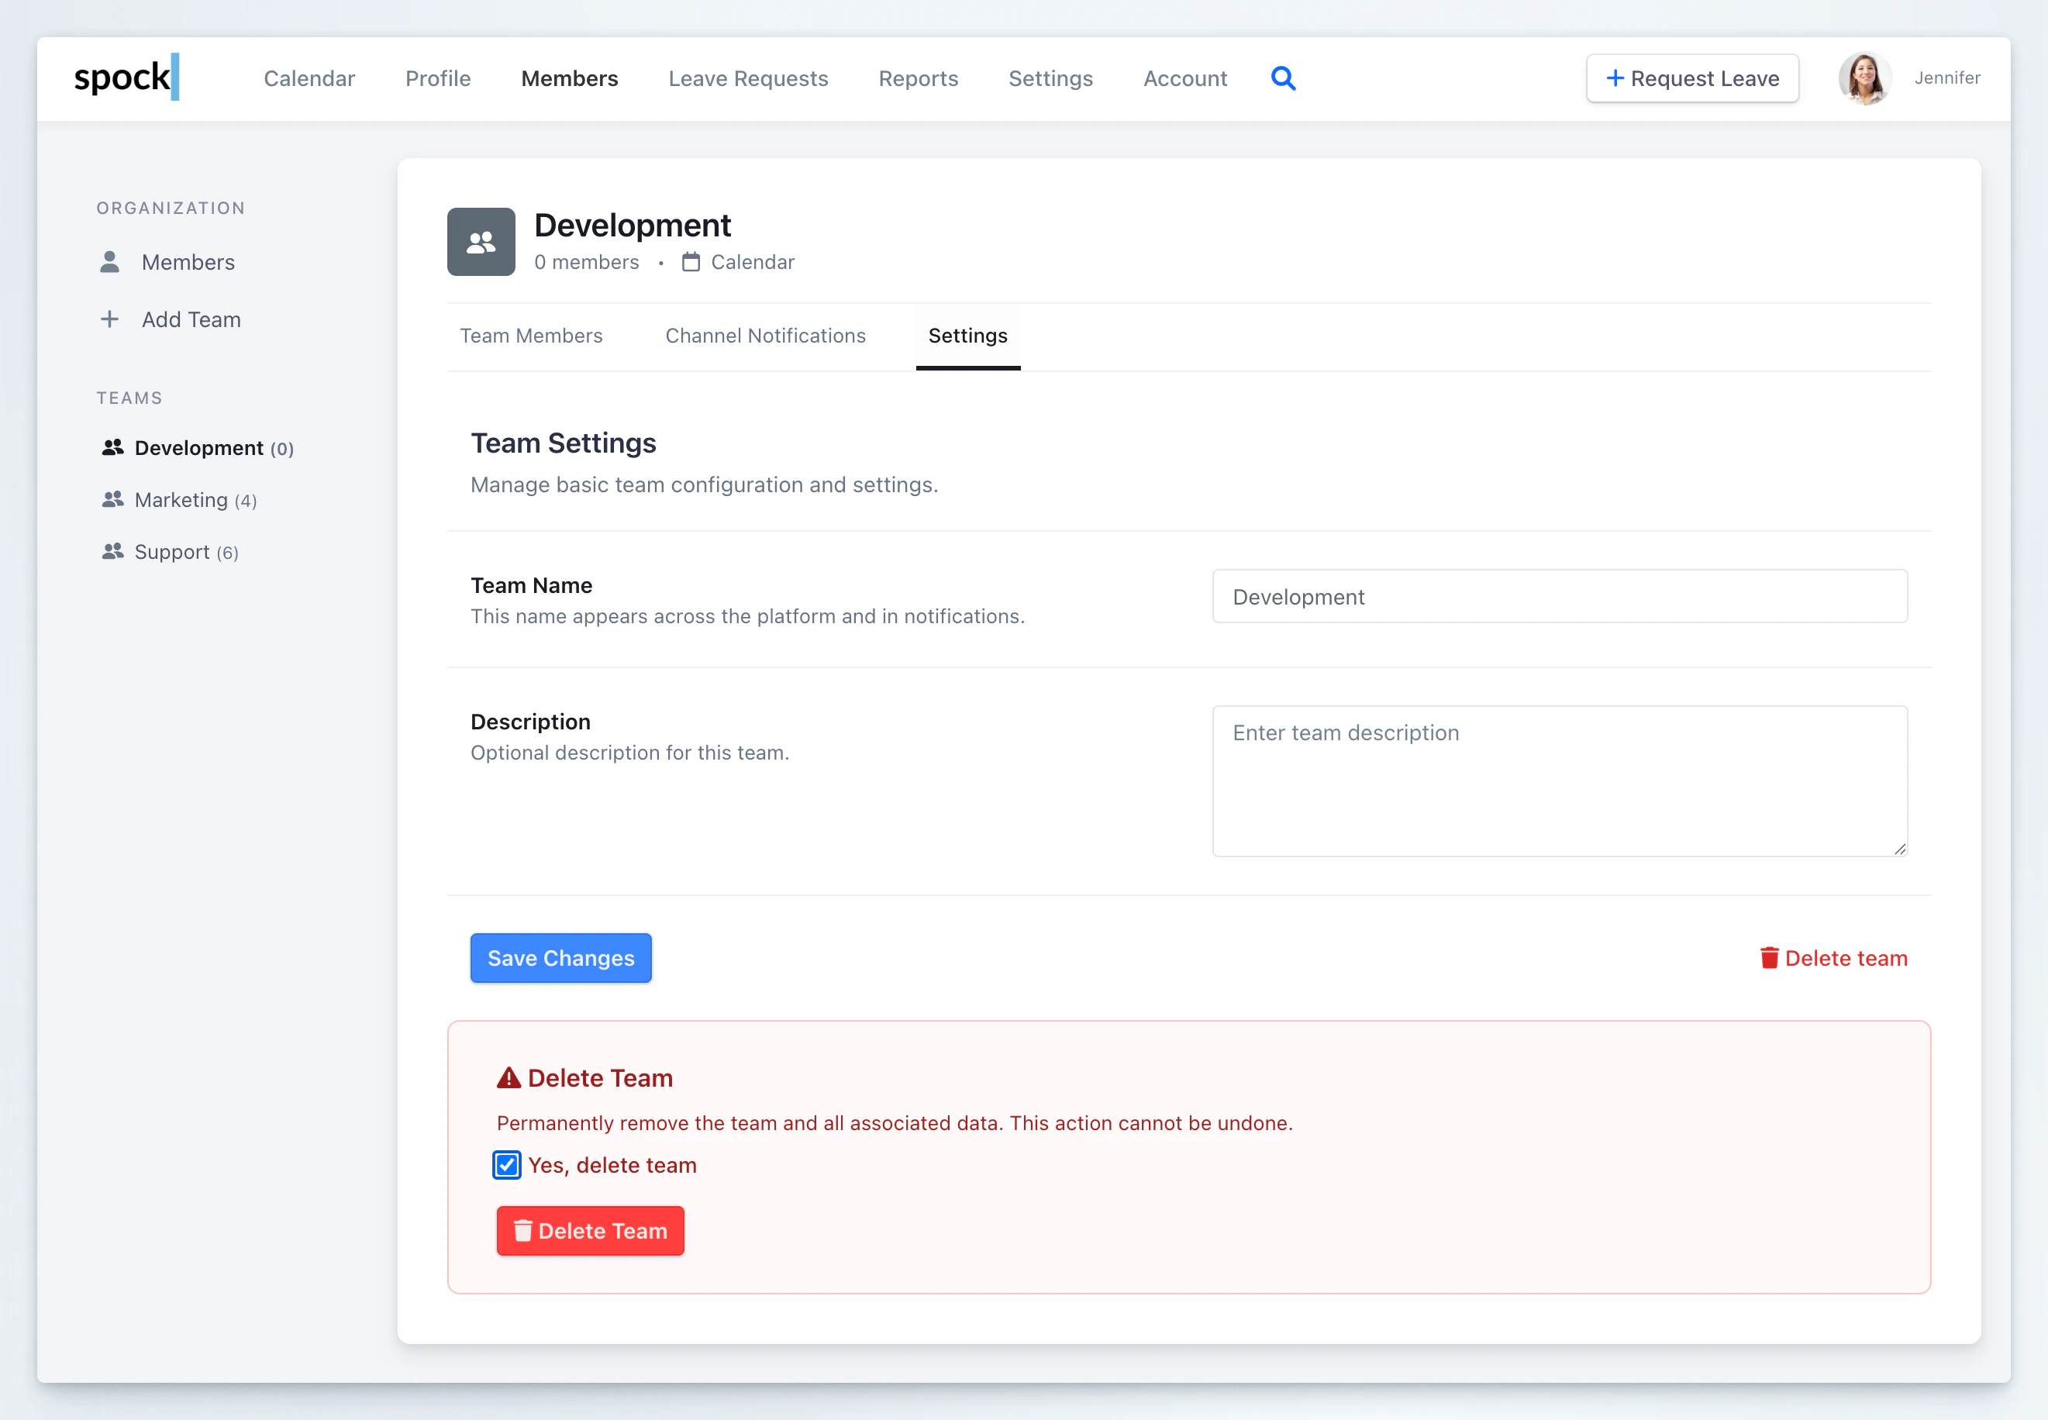Click the Request Leave button

(x=1692, y=78)
